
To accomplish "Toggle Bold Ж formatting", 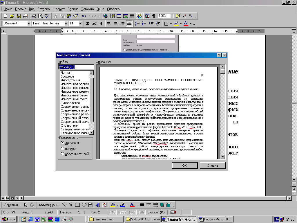I will (x=88, y=23).
